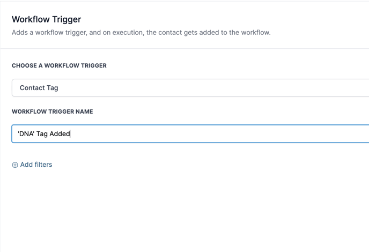
Task: Click the plus circle icon beside Add filters
Action: pyautogui.click(x=15, y=165)
